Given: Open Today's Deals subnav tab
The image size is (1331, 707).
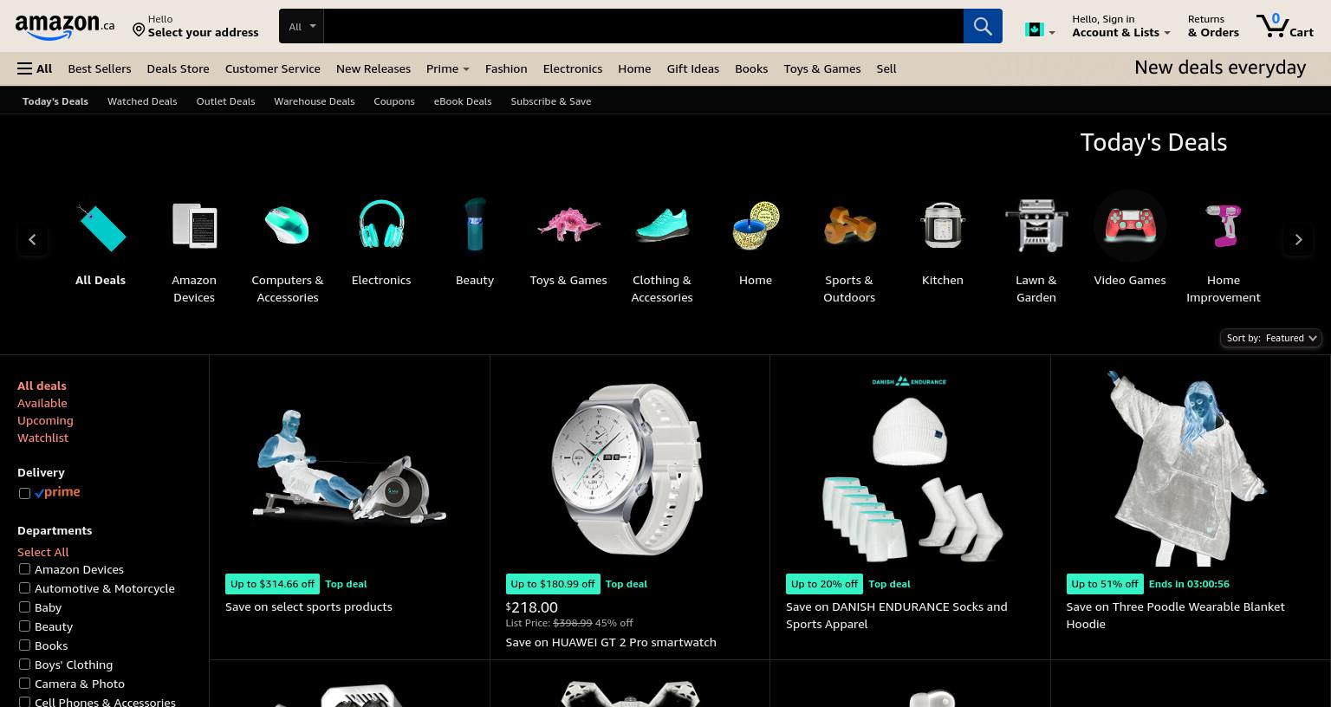Looking at the screenshot, I should [55, 101].
